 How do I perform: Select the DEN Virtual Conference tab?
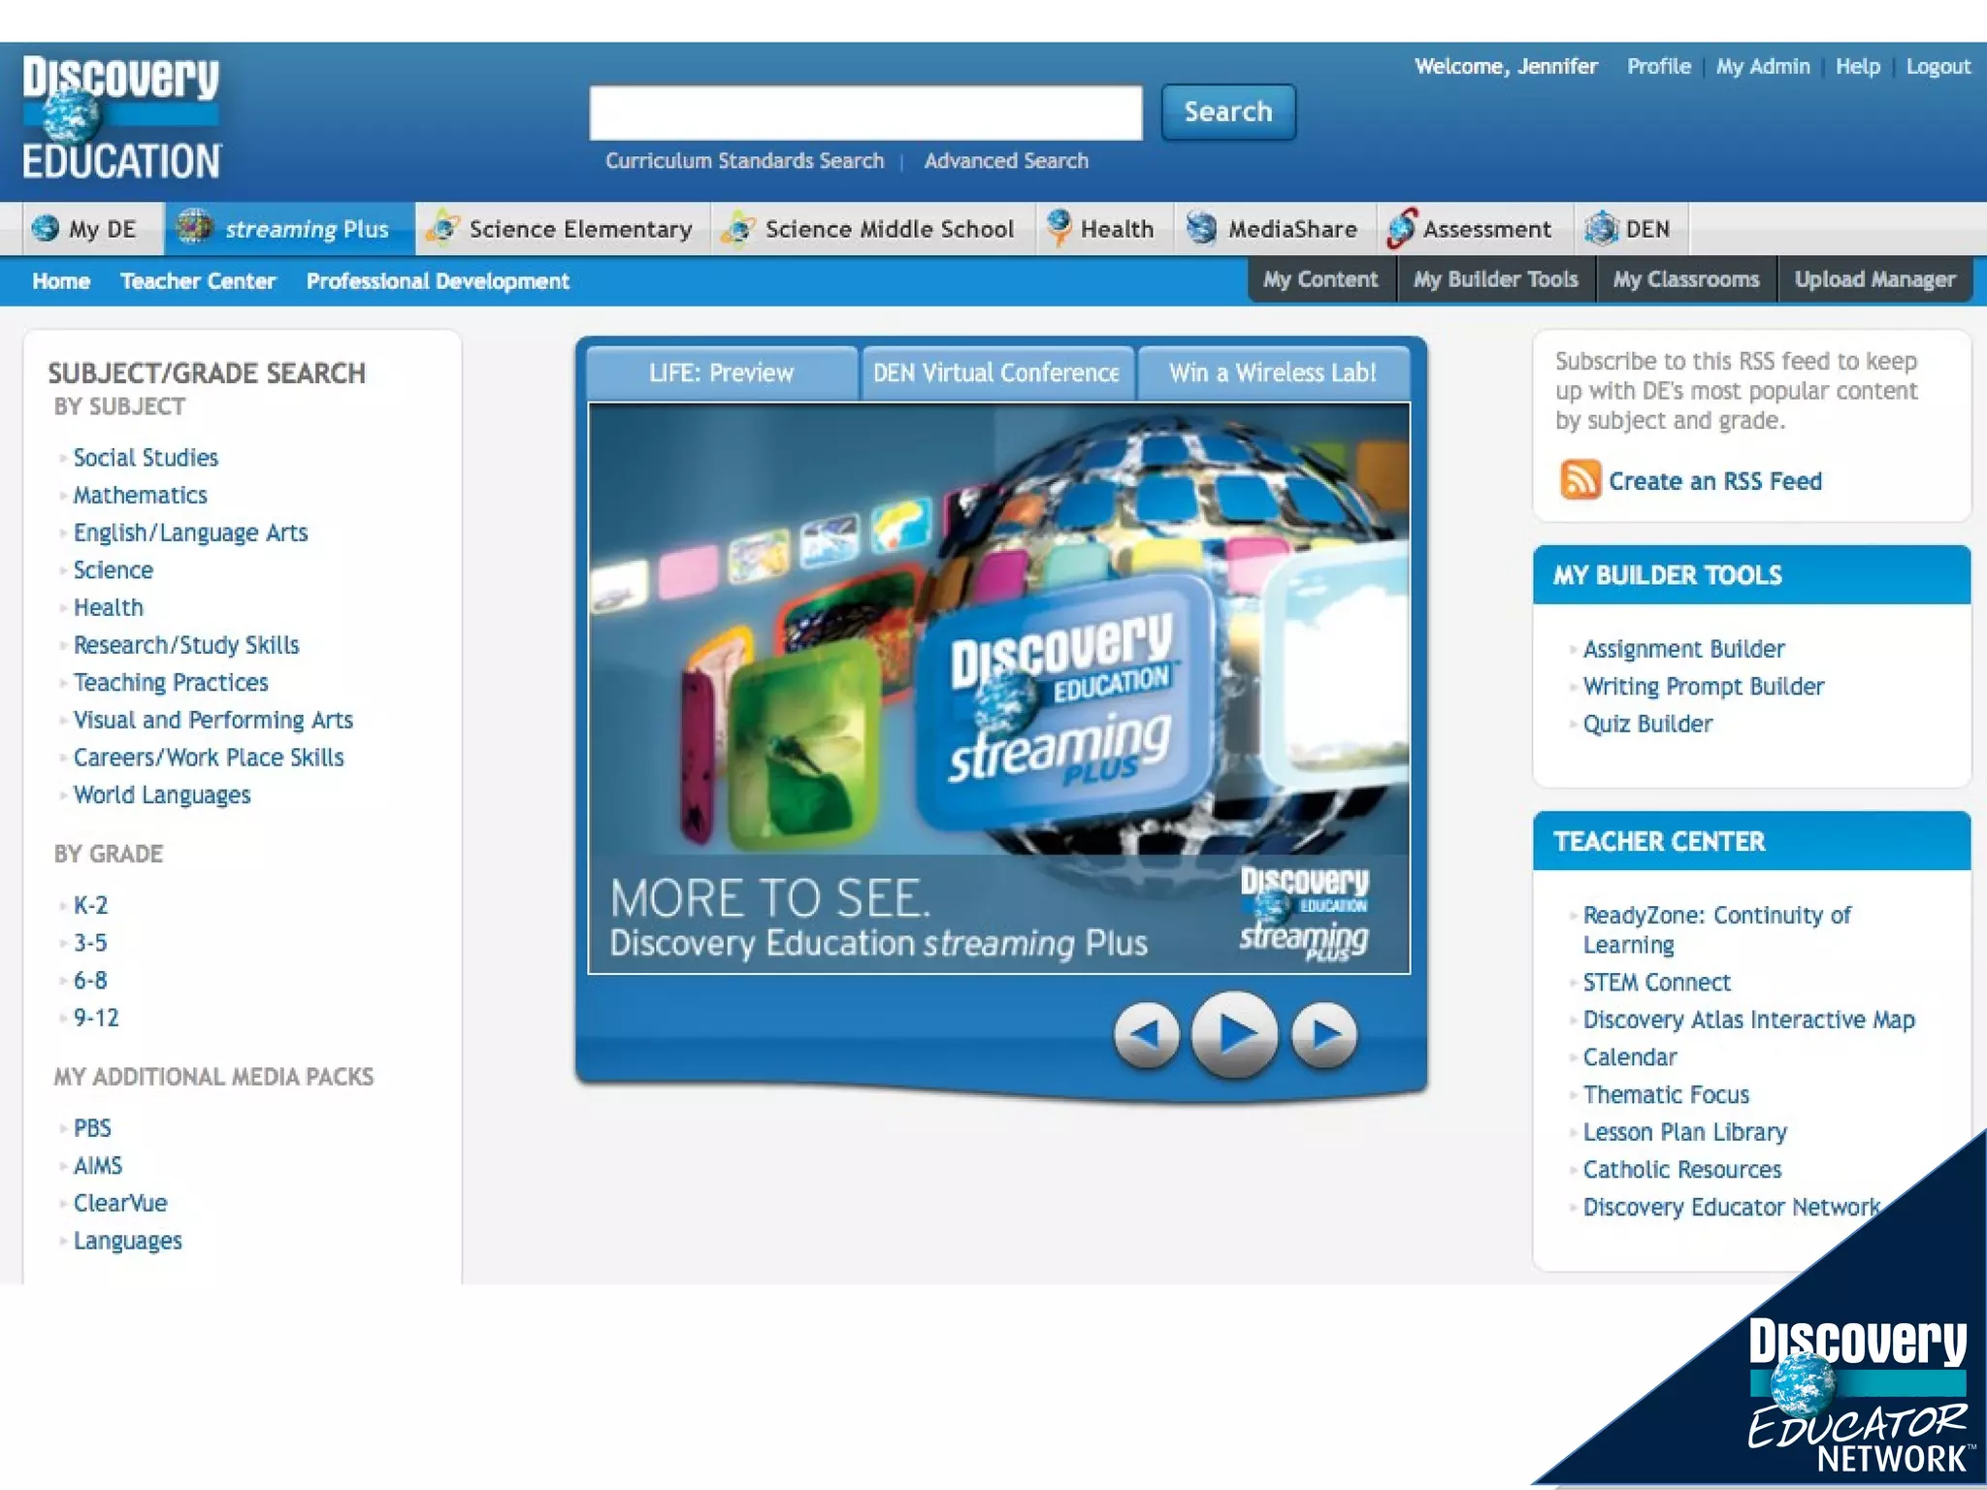click(x=996, y=373)
